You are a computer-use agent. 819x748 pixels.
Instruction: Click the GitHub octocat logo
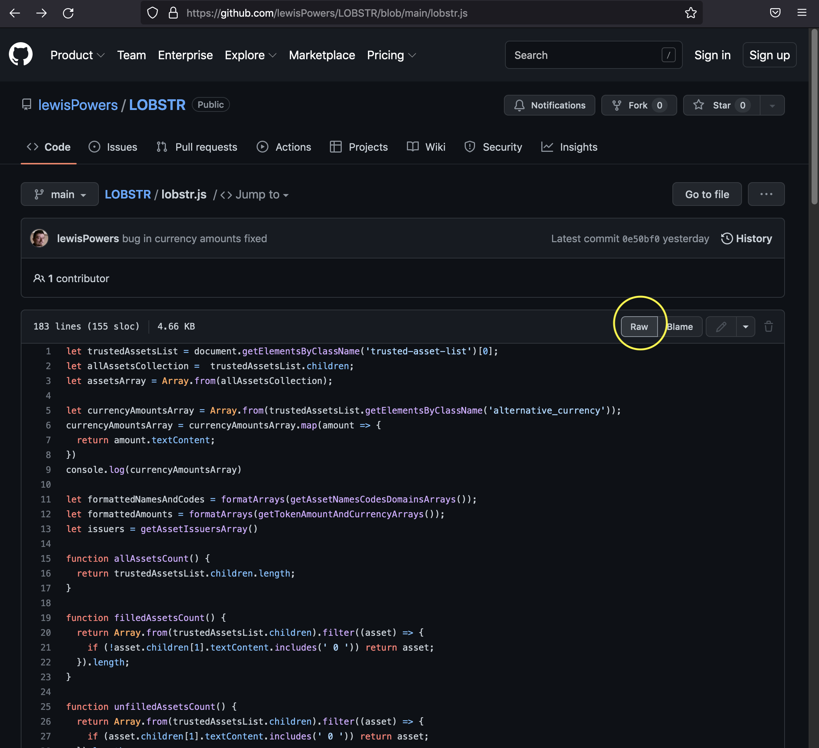point(21,54)
